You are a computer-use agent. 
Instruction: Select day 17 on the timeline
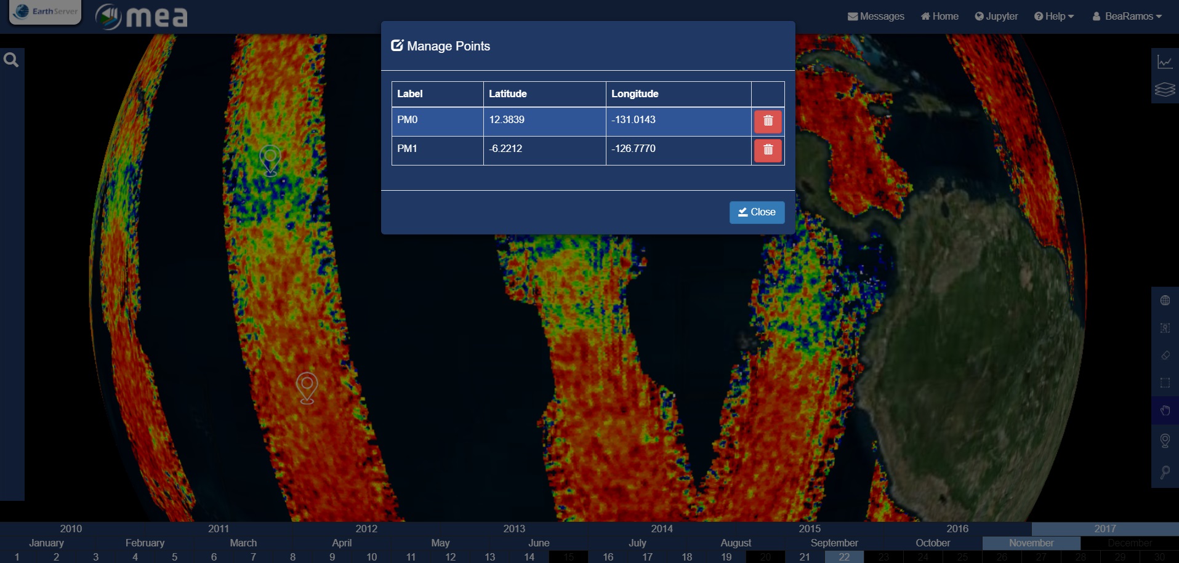647,557
